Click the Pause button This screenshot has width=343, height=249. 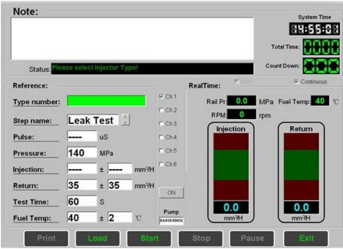point(252,238)
